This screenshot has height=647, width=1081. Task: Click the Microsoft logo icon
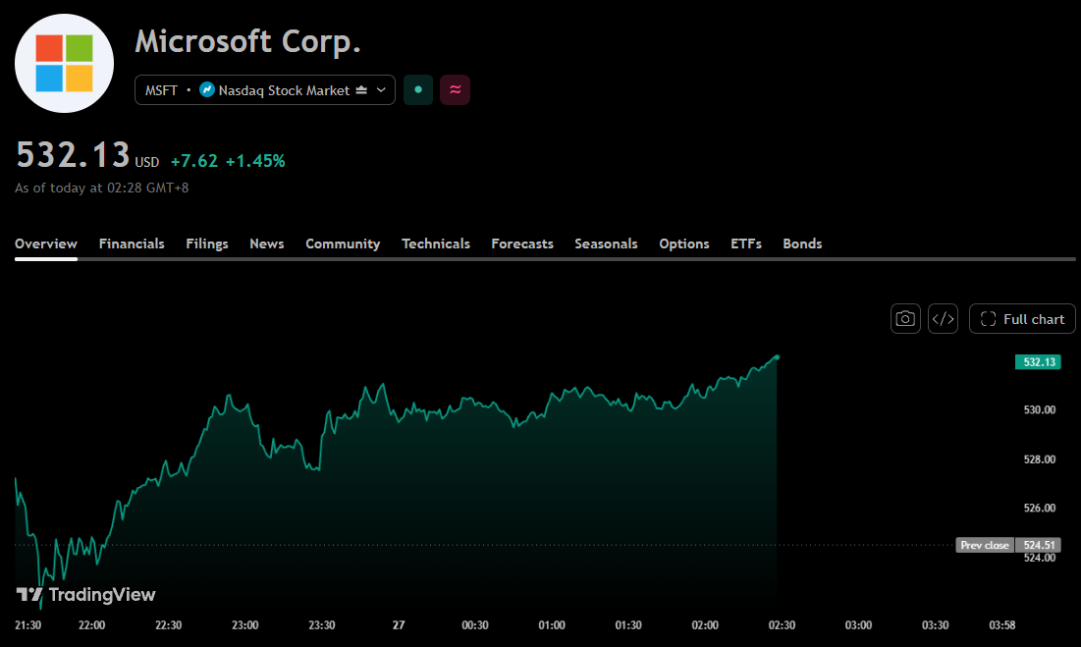(x=64, y=64)
